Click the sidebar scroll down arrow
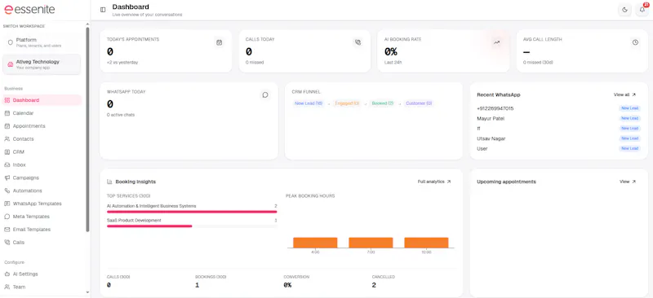Screen dimensions: 653x298 (87, 292)
